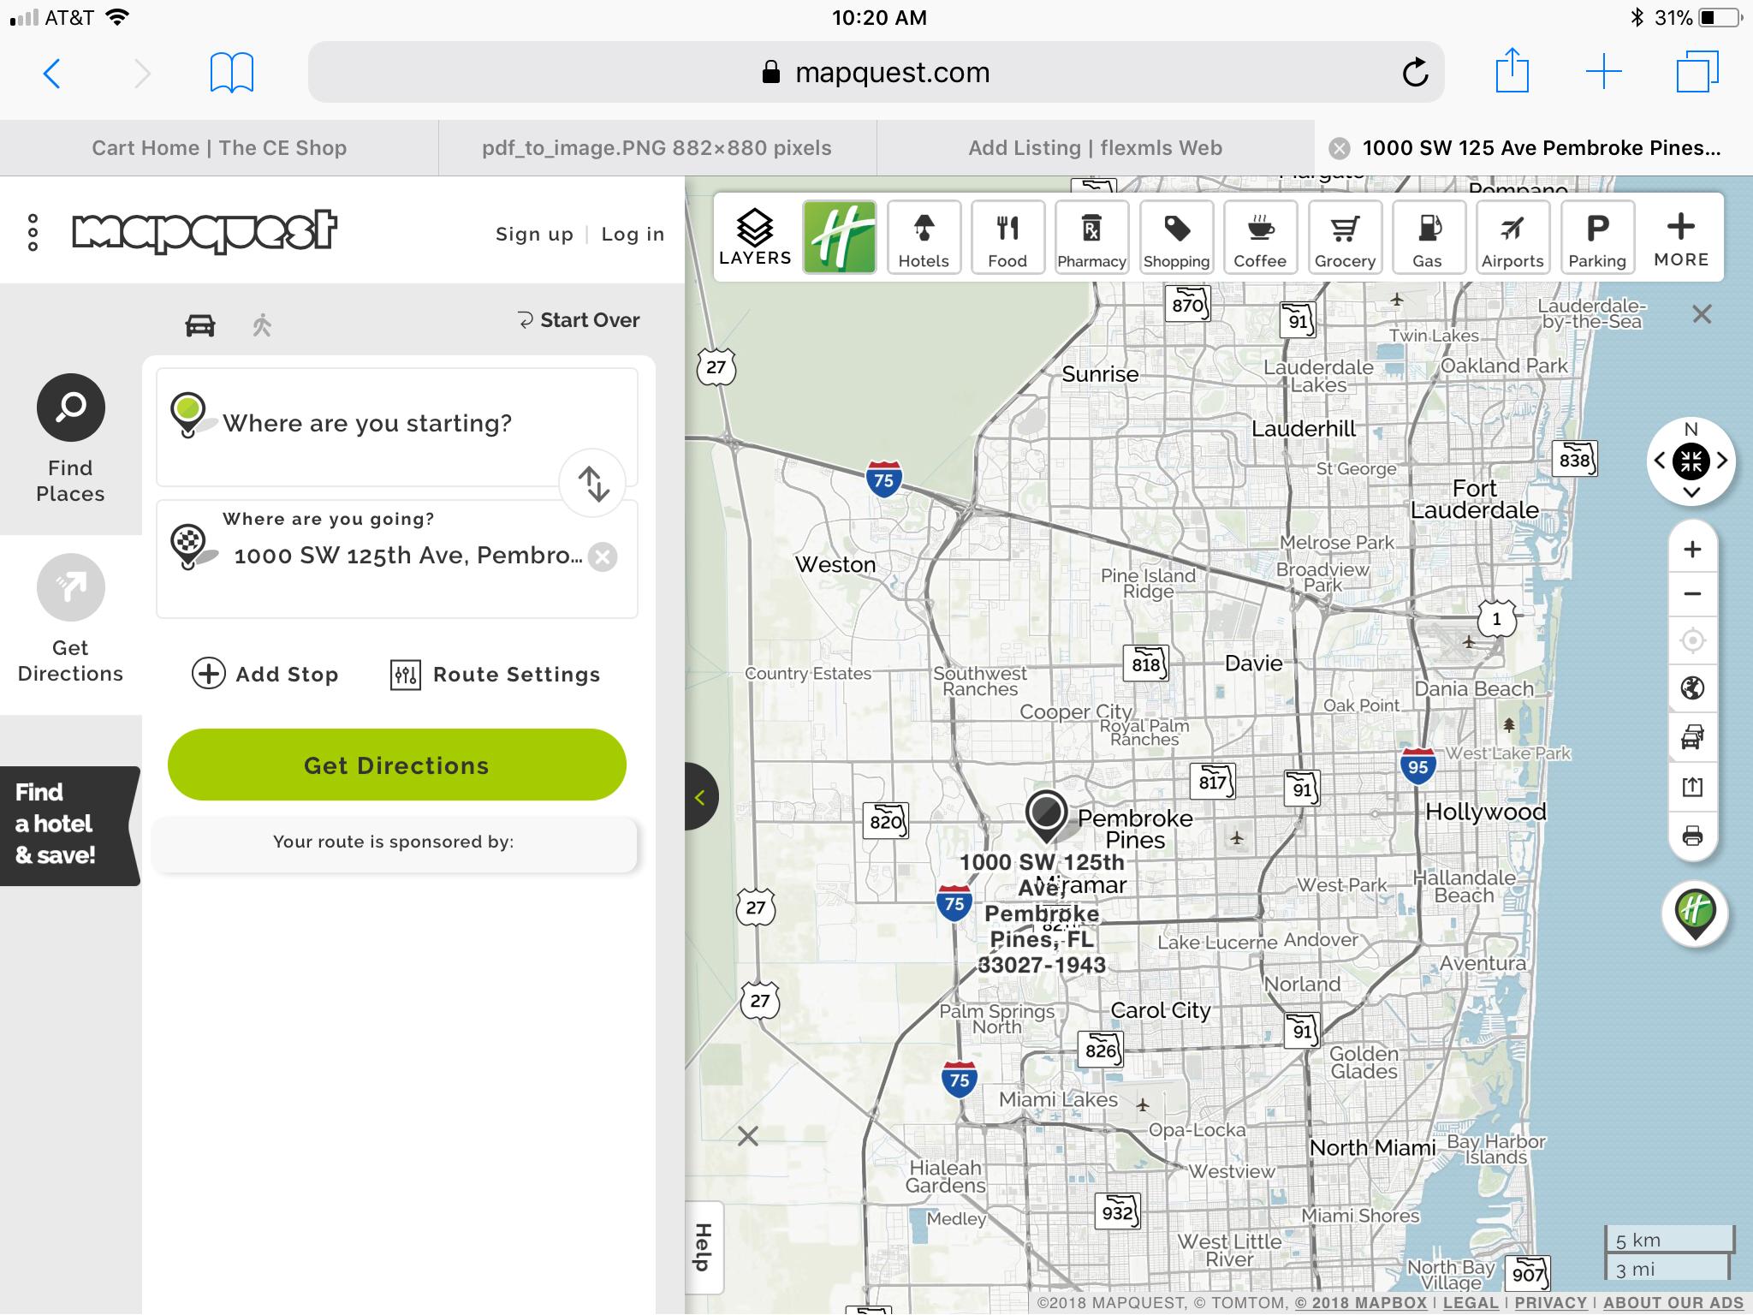Toggle traffic view with car icon
The height and width of the screenshot is (1315, 1753).
coord(1692,737)
